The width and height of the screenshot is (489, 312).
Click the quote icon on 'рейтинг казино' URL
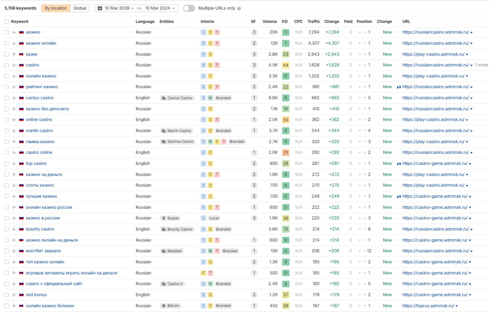(399, 87)
